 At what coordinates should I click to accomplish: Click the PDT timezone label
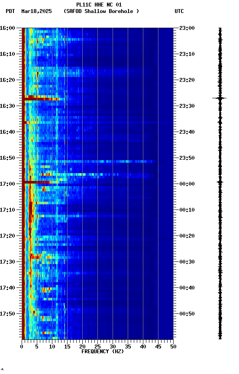10,11
